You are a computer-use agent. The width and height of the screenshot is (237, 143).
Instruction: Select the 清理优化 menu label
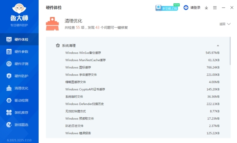21,88
